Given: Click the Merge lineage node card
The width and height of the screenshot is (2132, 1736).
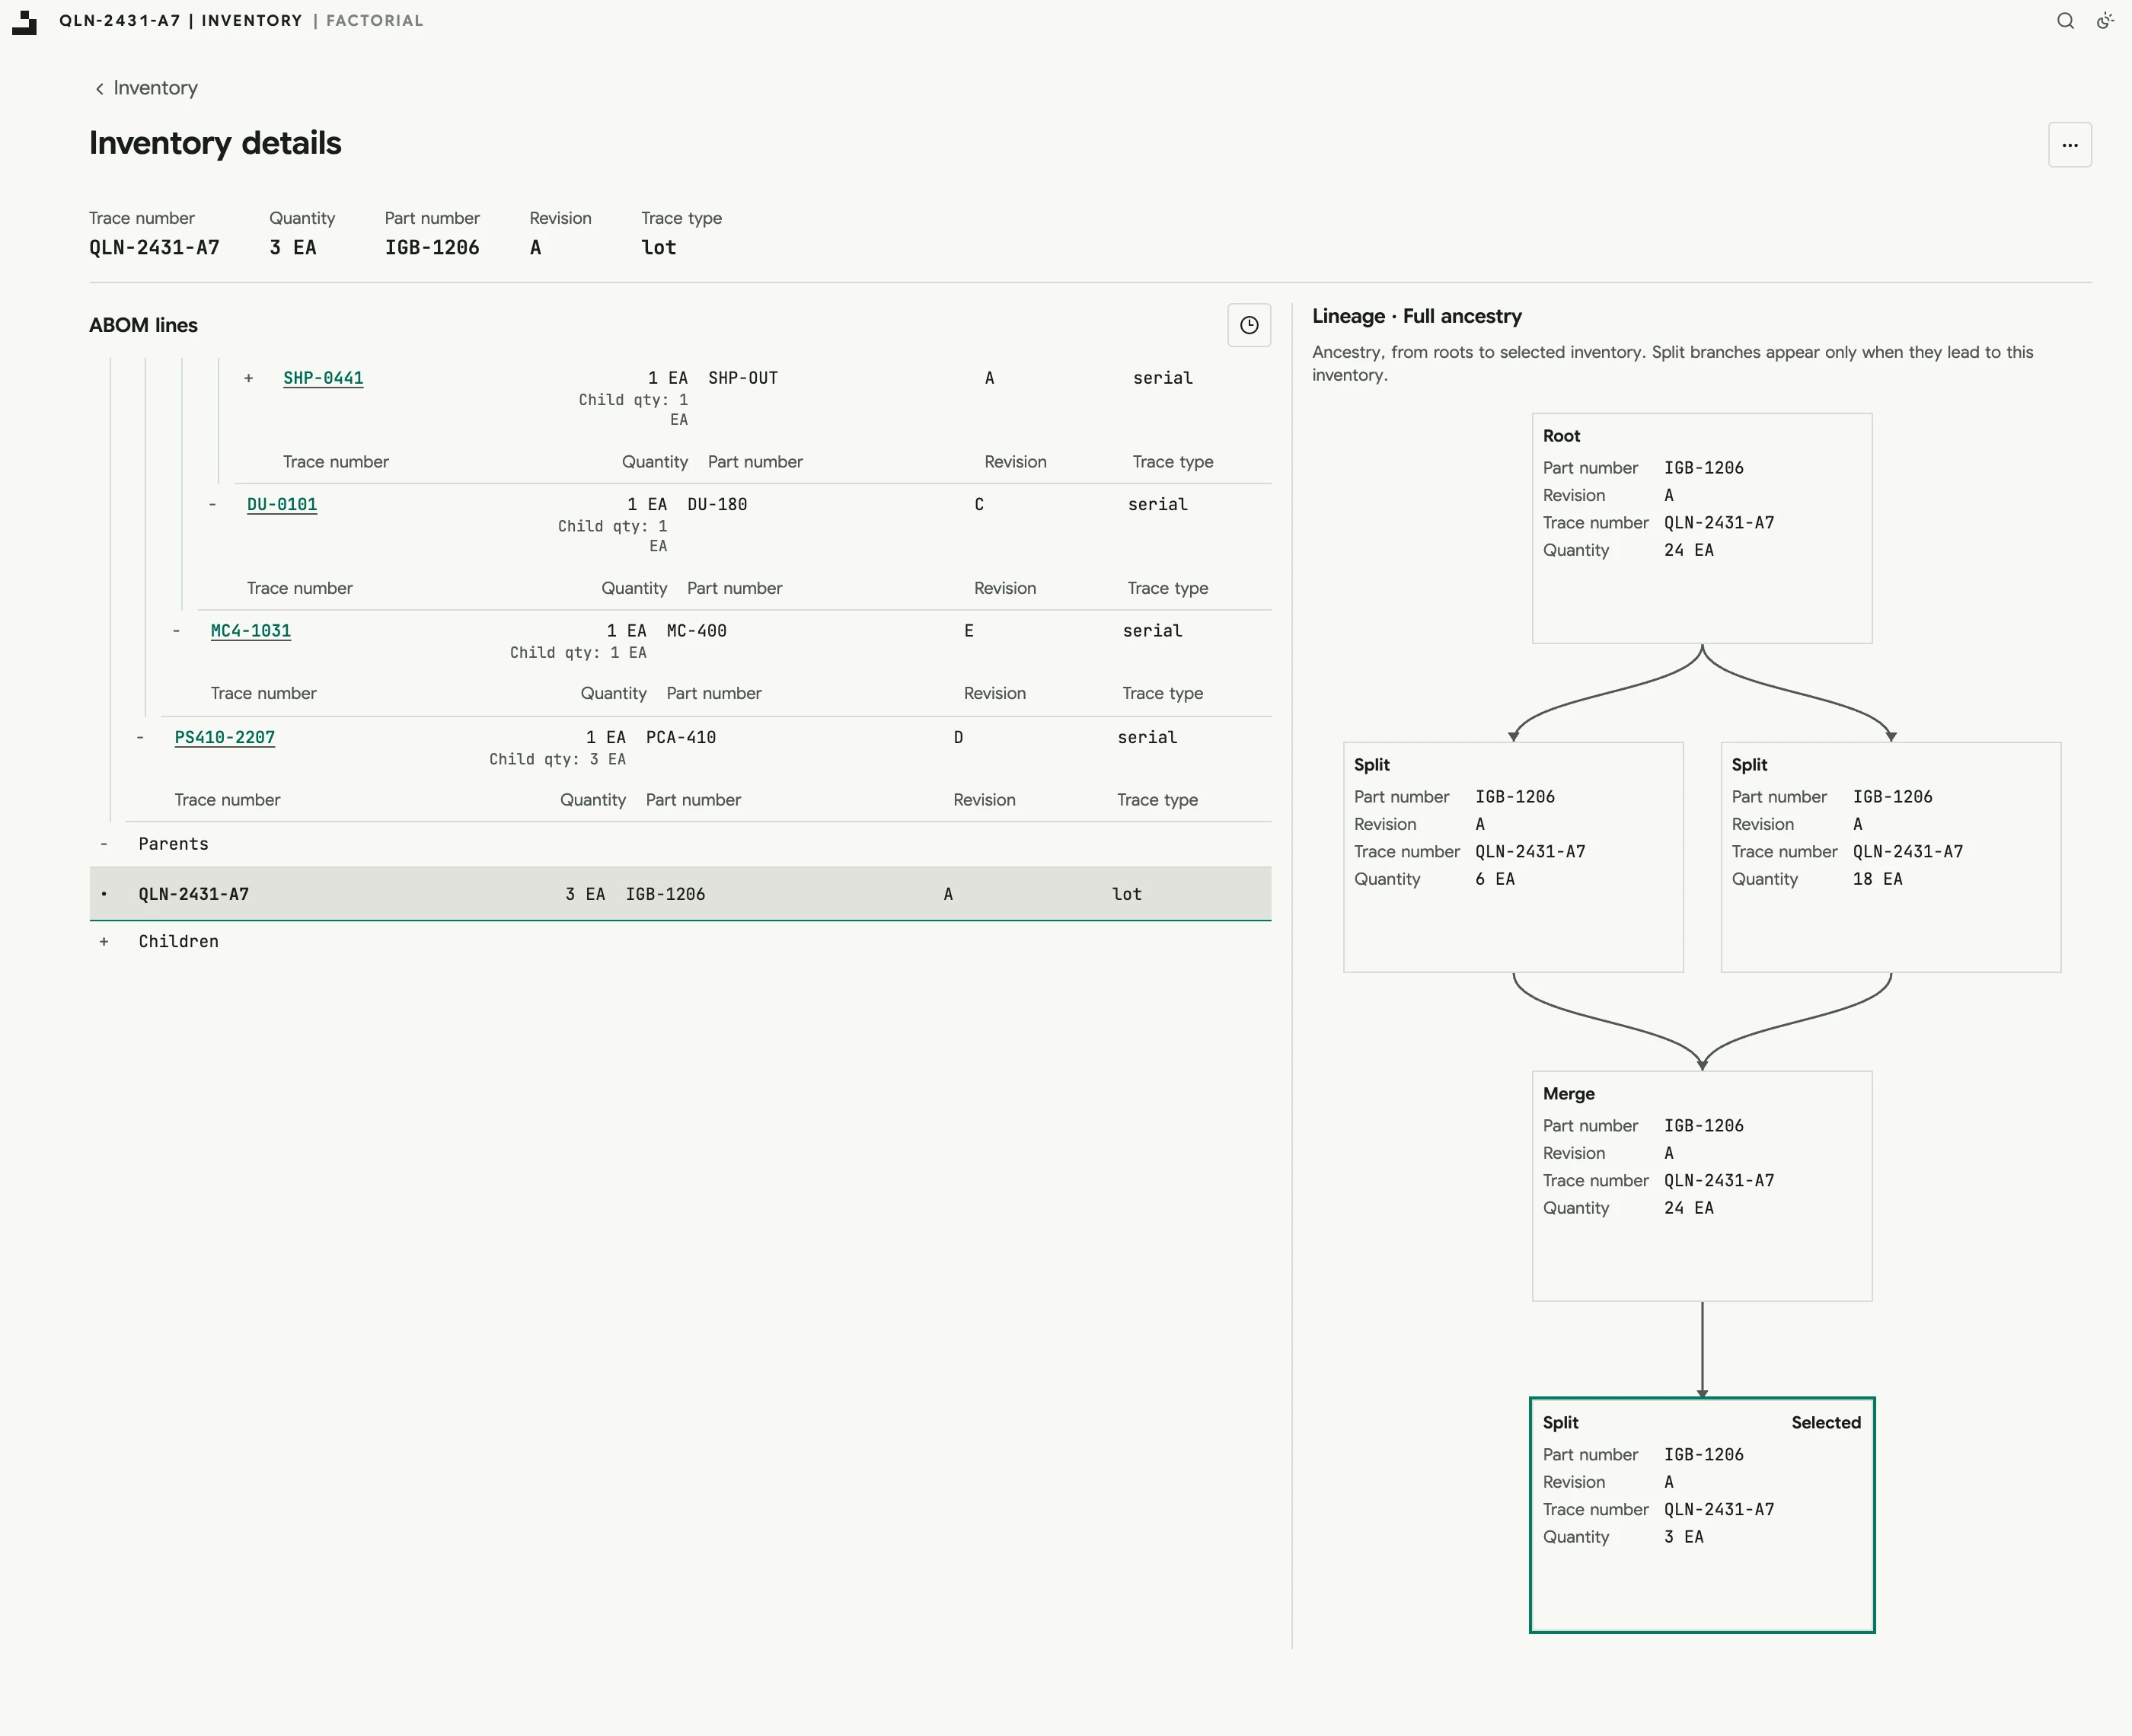Looking at the screenshot, I should pos(1702,1186).
